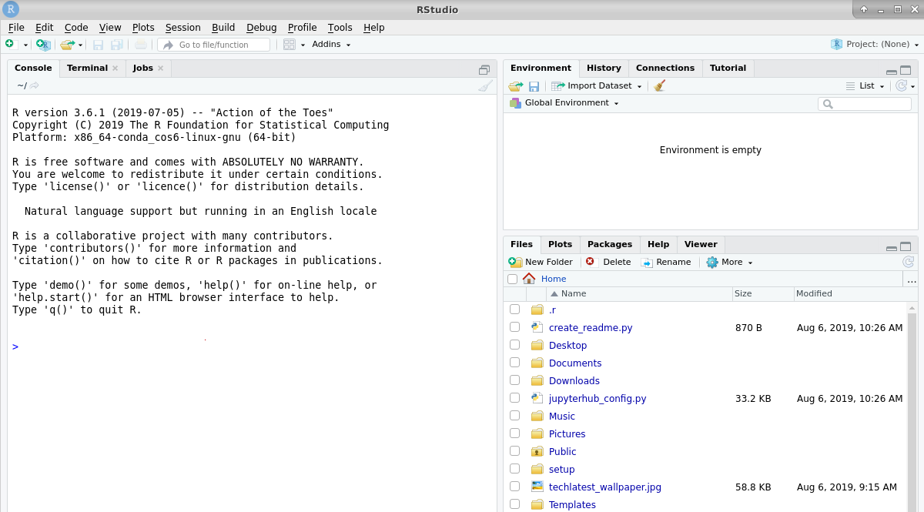The image size is (924, 512).
Task: Check the select-all files checkbox beside Home
Action: (513, 279)
